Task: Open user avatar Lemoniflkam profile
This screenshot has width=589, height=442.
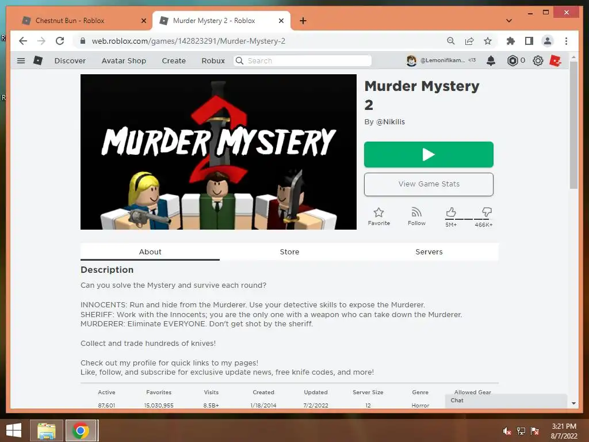Action: [x=411, y=60]
